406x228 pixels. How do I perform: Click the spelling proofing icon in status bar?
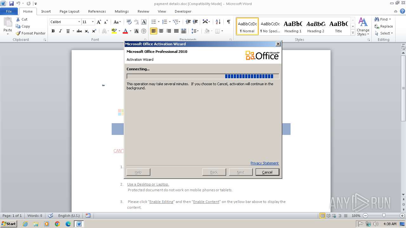[50, 216]
